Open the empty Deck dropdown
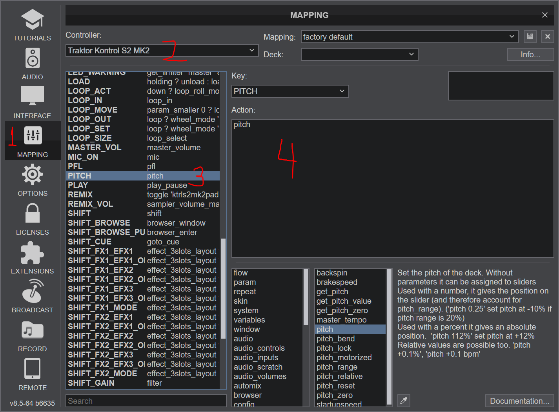This screenshot has height=412, width=559. pos(359,55)
